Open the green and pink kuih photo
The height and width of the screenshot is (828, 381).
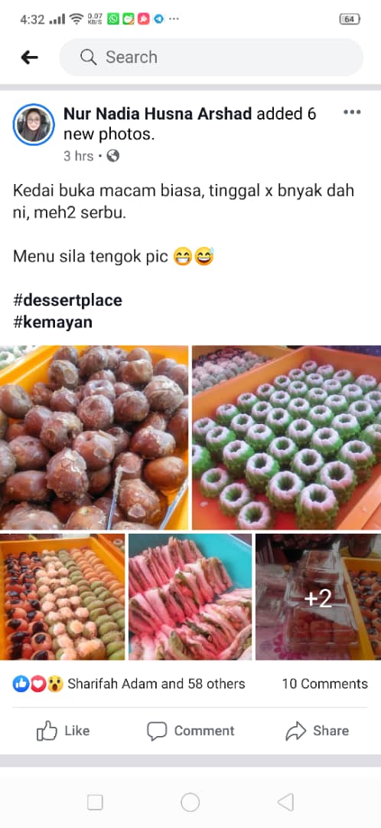(286, 438)
